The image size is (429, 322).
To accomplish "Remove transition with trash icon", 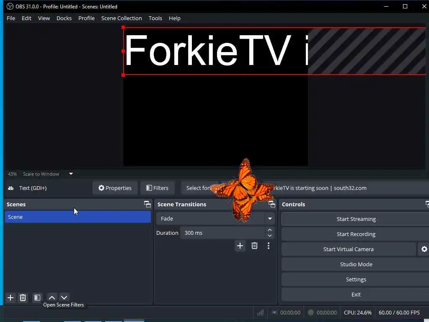I will coord(254,246).
